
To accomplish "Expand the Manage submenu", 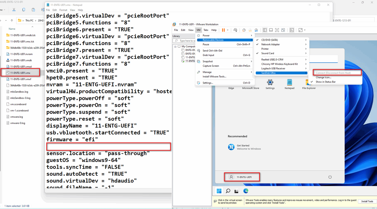I will (224, 72).
